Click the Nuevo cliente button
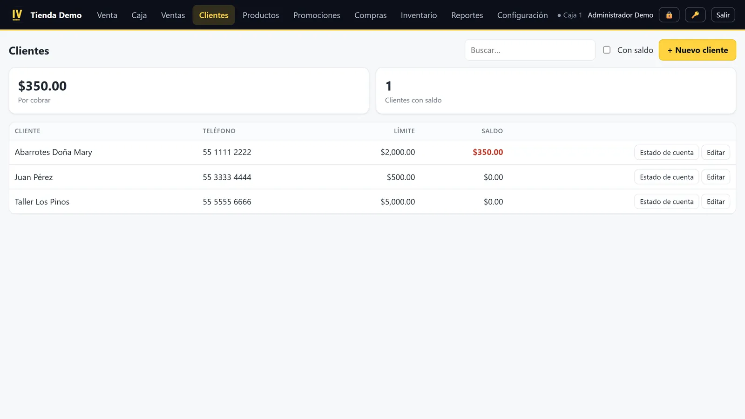Screen dimensions: 745x419 pyautogui.click(x=697, y=50)
